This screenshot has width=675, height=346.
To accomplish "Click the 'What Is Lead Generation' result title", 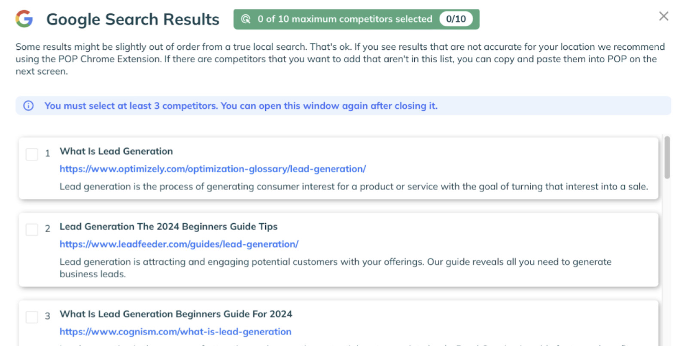I will pos(116,151).
